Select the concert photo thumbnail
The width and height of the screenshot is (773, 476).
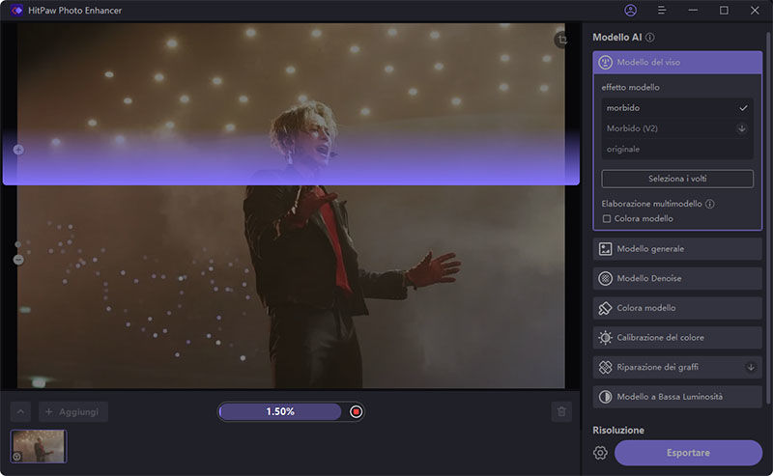point(39,446)
